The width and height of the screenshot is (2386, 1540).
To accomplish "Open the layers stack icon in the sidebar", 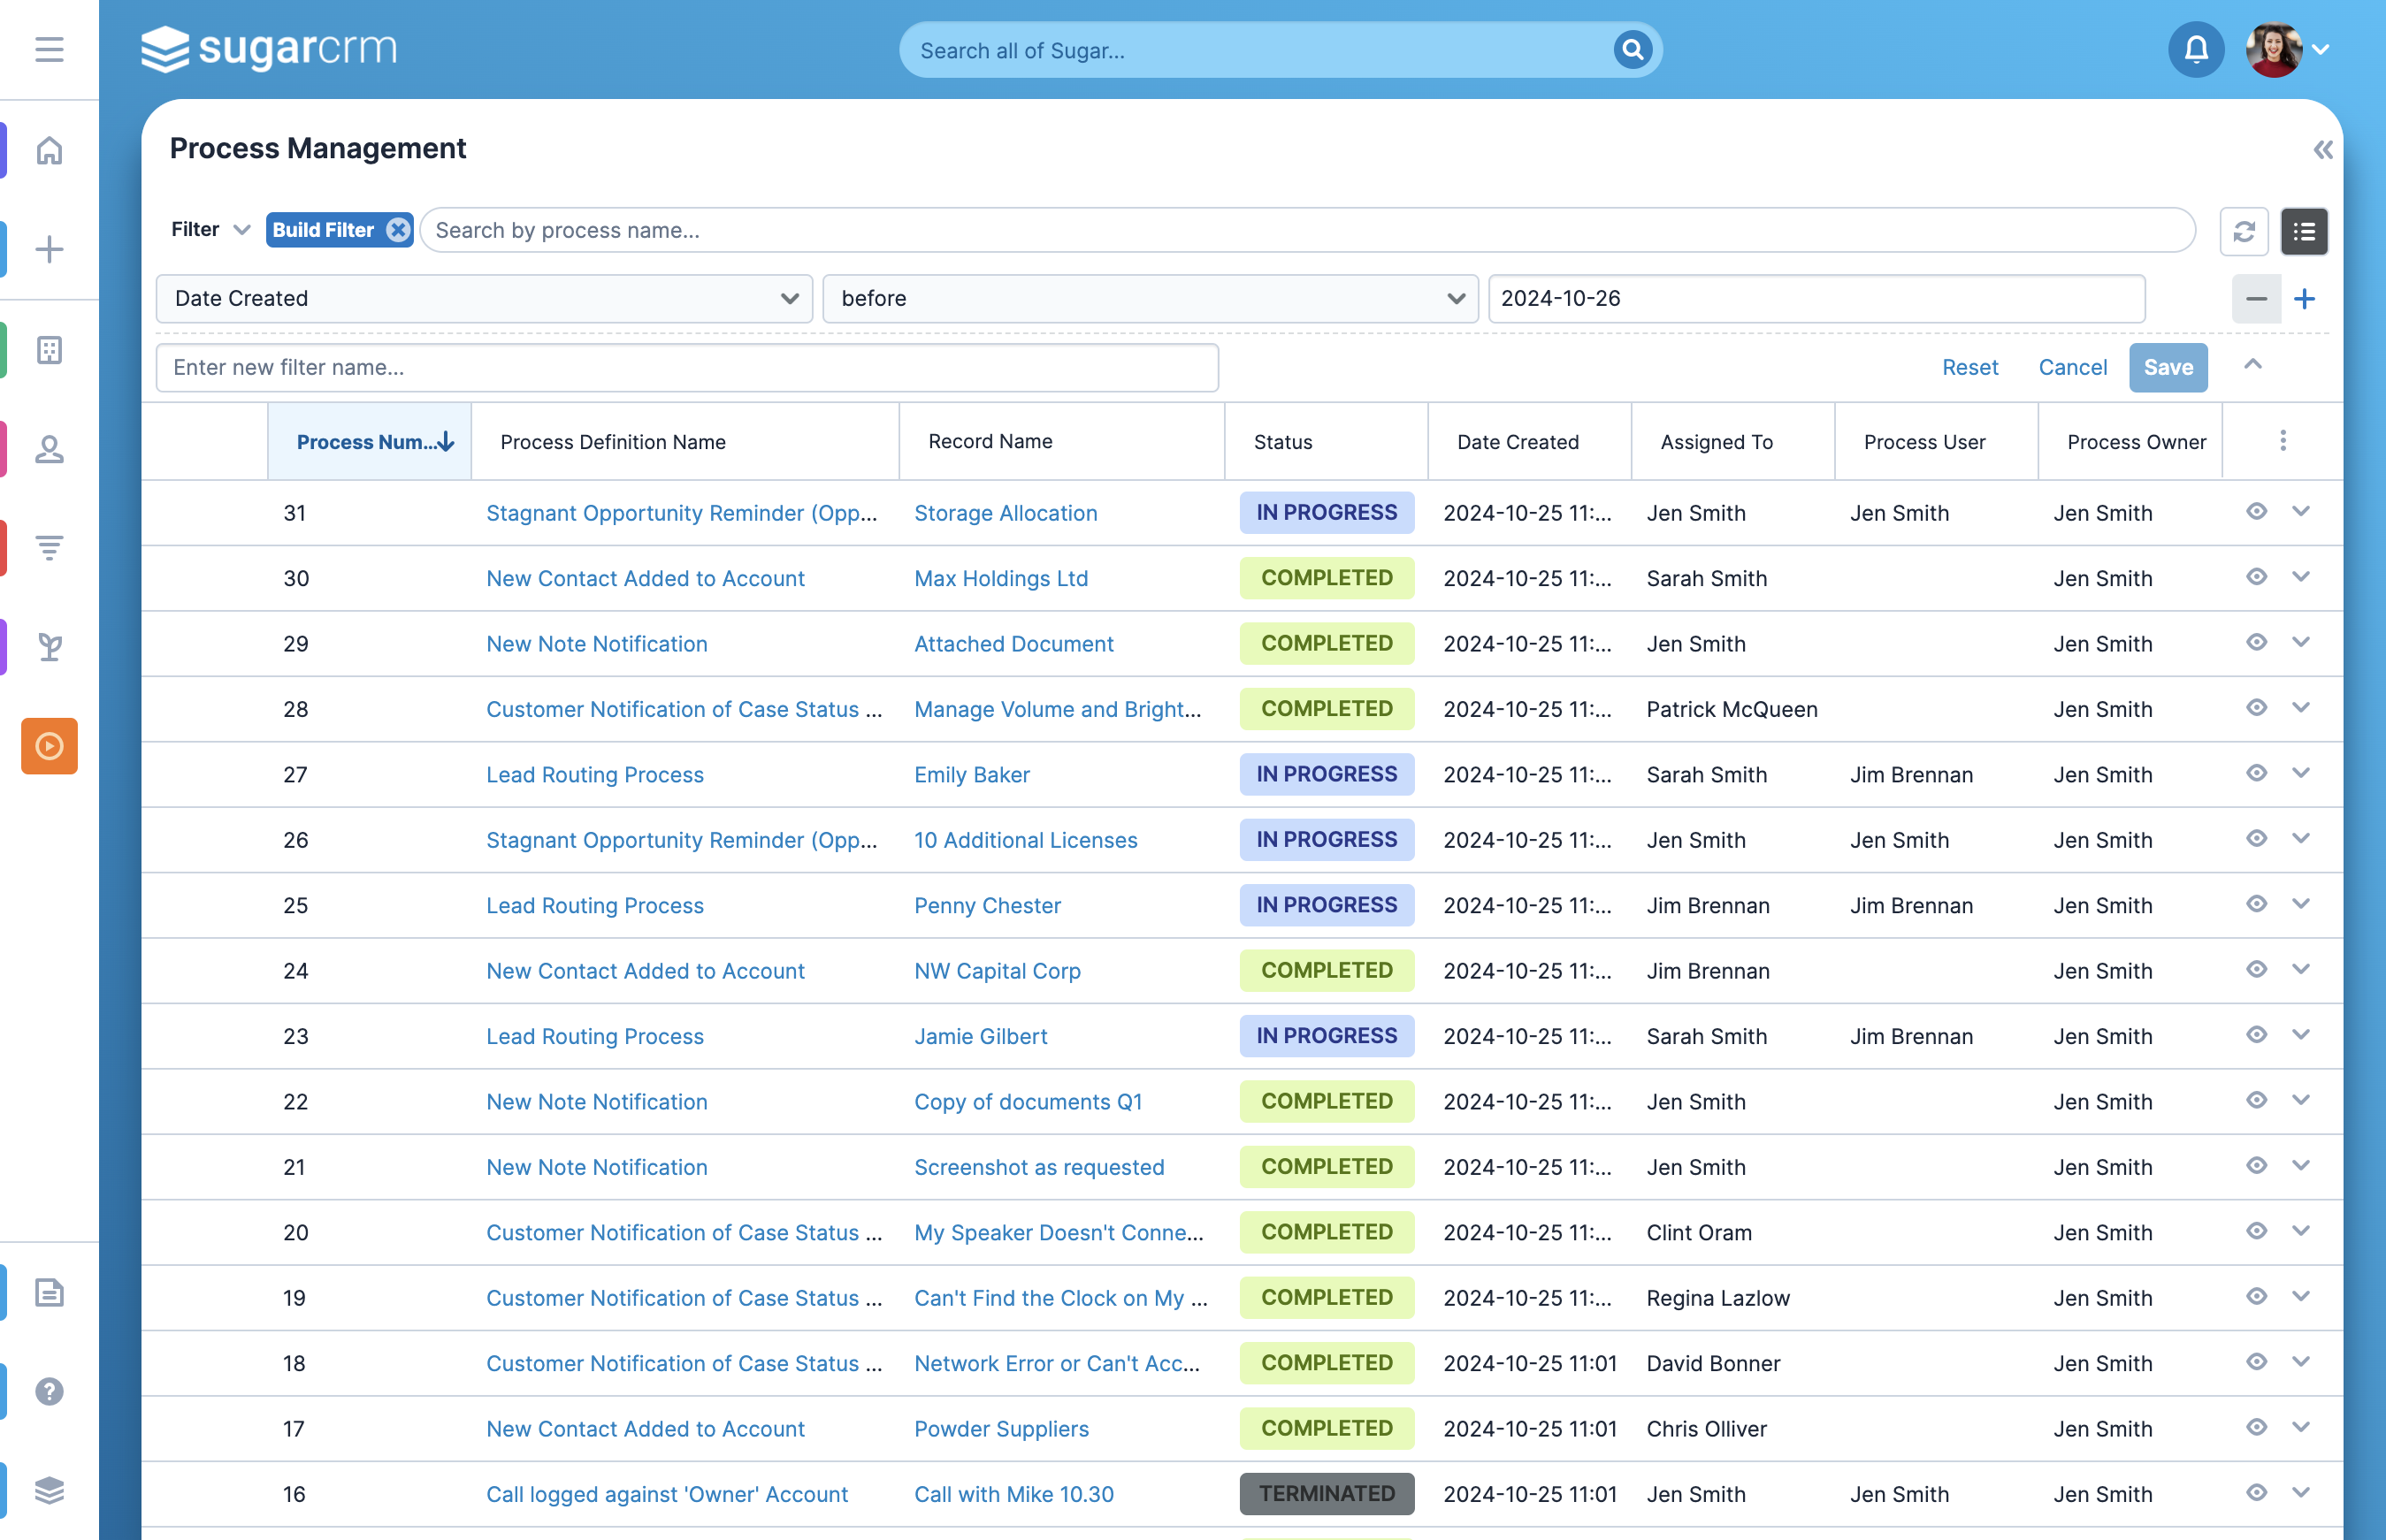I will point(49,1490).
